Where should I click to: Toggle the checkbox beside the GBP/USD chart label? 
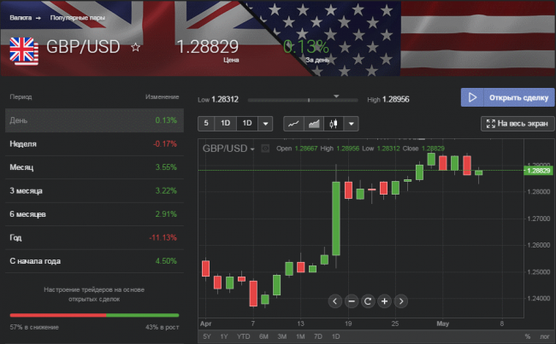[x=265, y=149]
